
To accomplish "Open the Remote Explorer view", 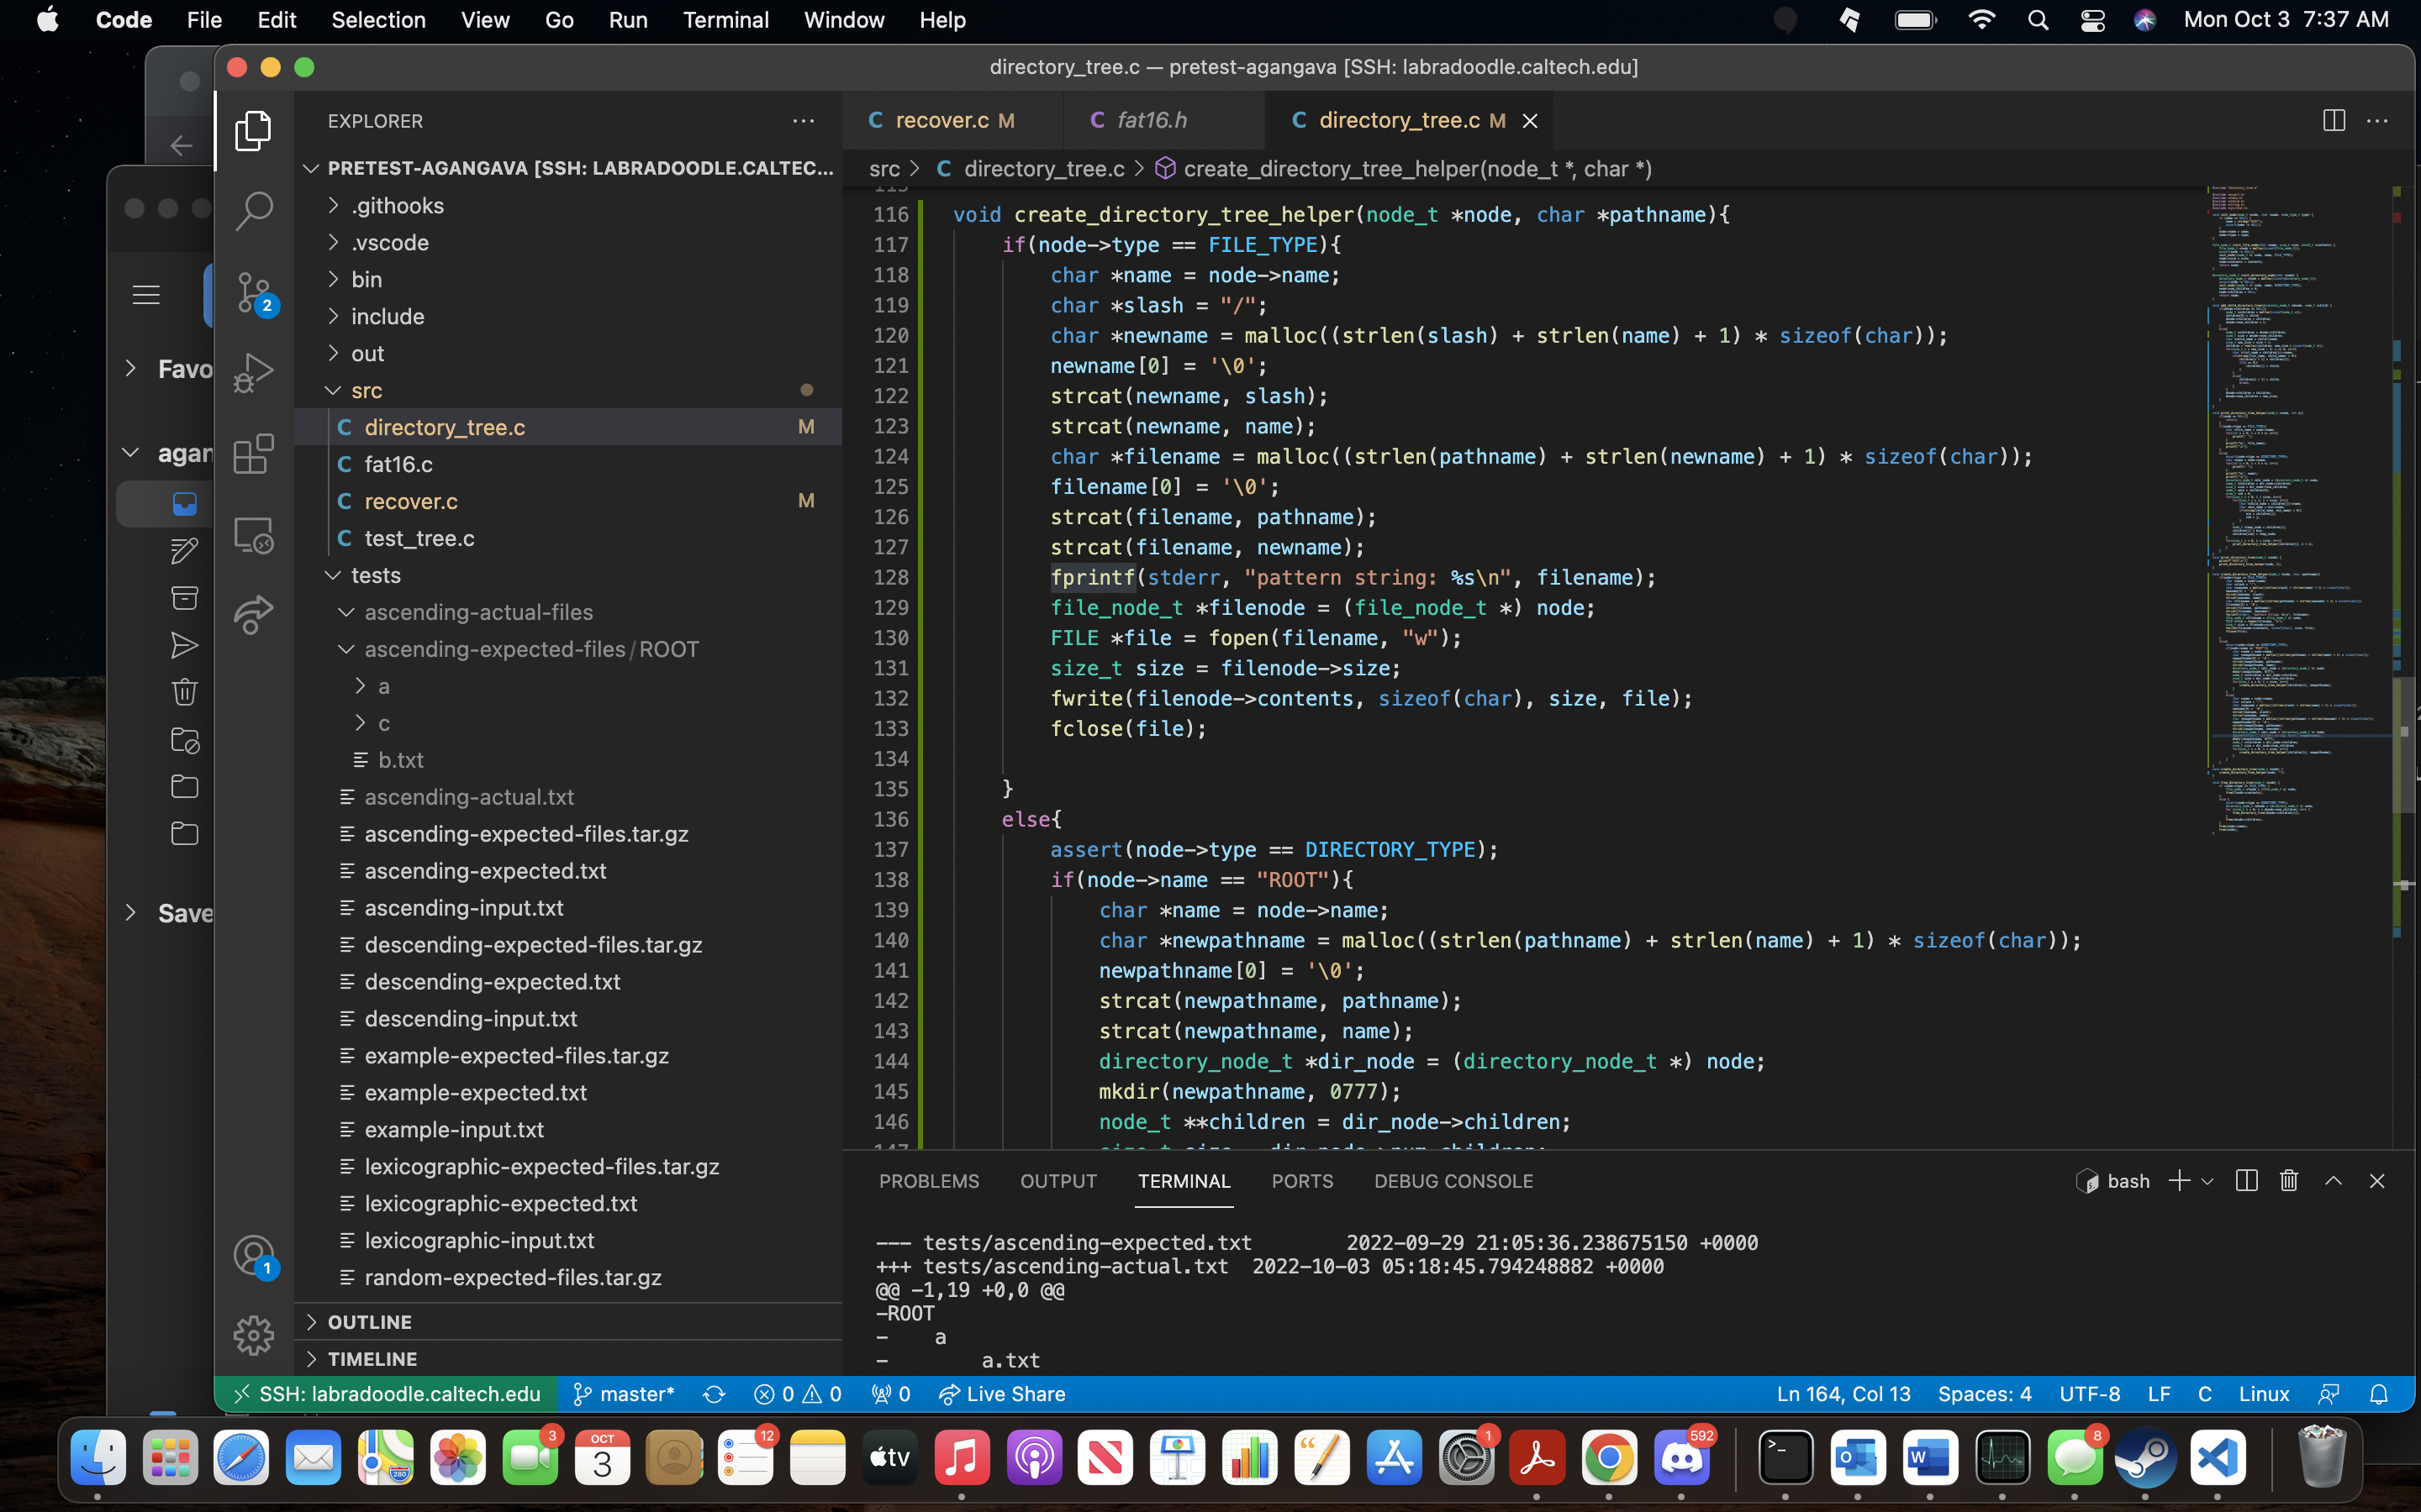I will point(253,535).
